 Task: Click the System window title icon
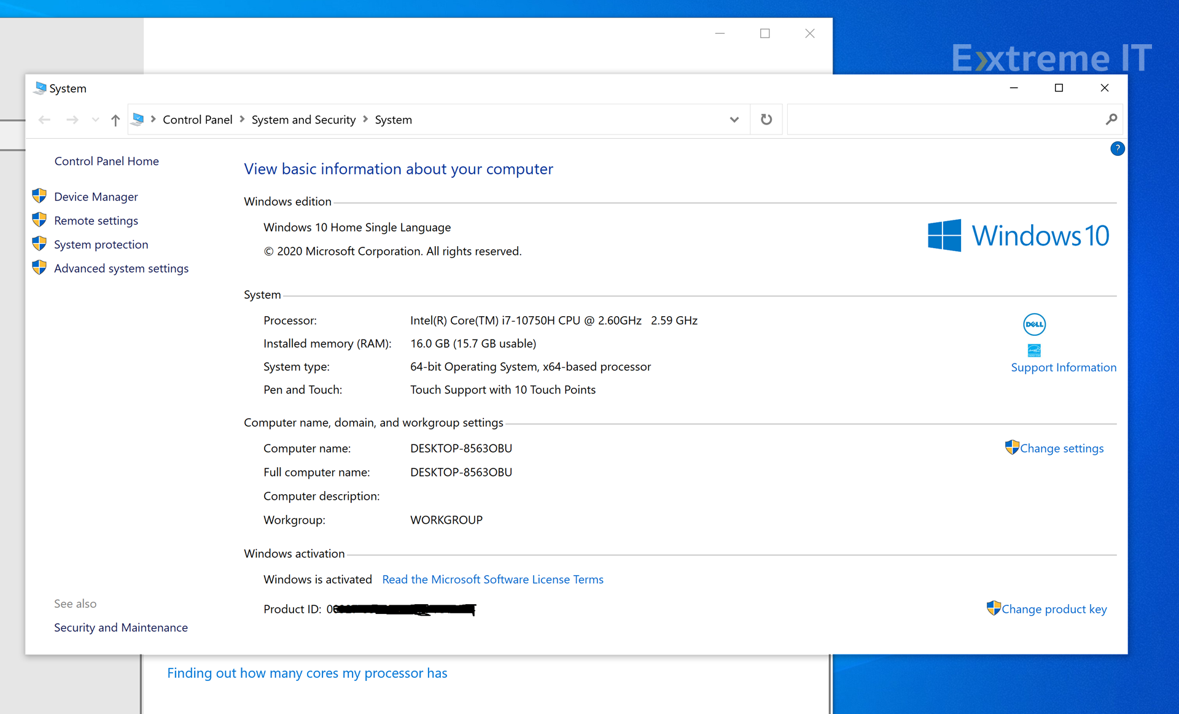pyautogui.click(x=41, y=88)
